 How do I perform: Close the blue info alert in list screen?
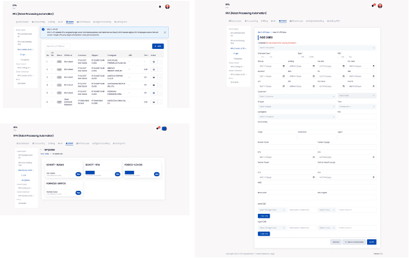165,32
